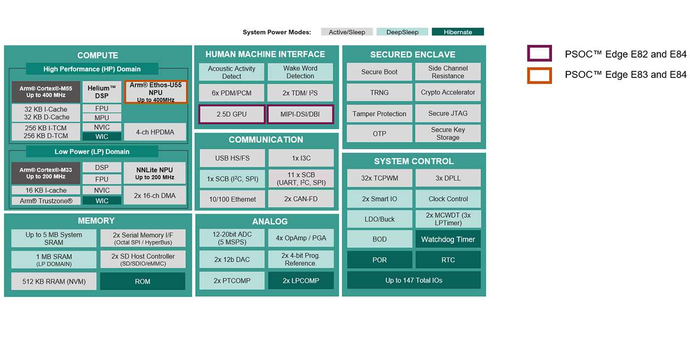Click the MIPI-DSI/DBI block

300,114
